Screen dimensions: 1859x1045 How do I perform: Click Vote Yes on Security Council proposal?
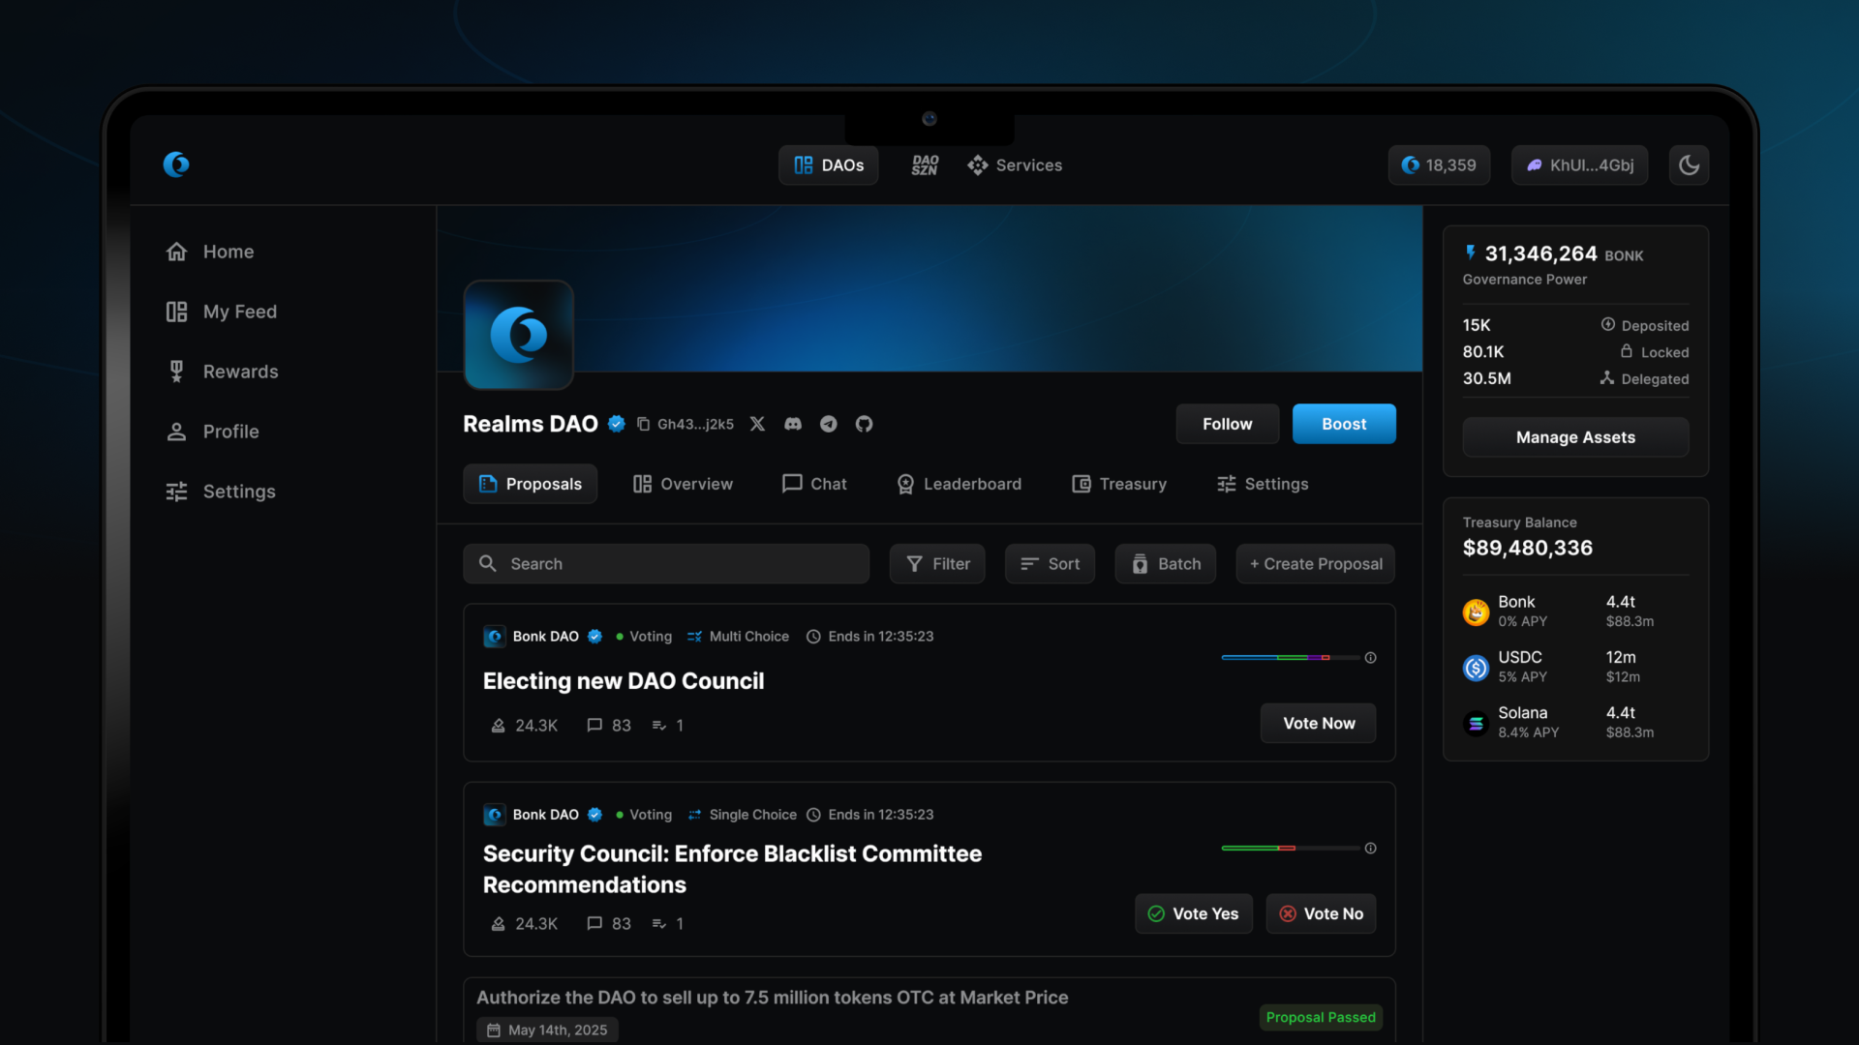click(x=1194, y=913)
